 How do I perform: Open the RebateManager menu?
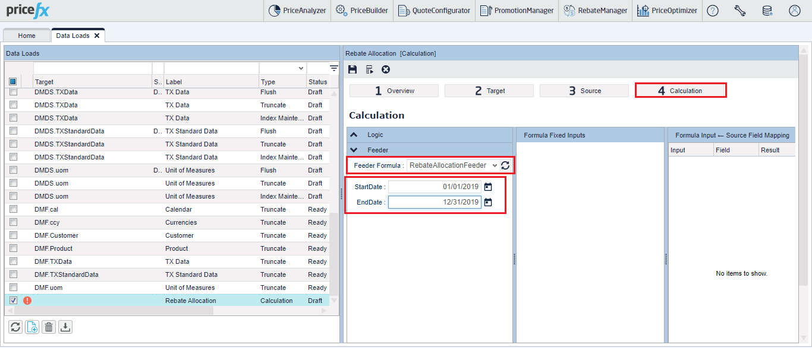coord(595,11)
